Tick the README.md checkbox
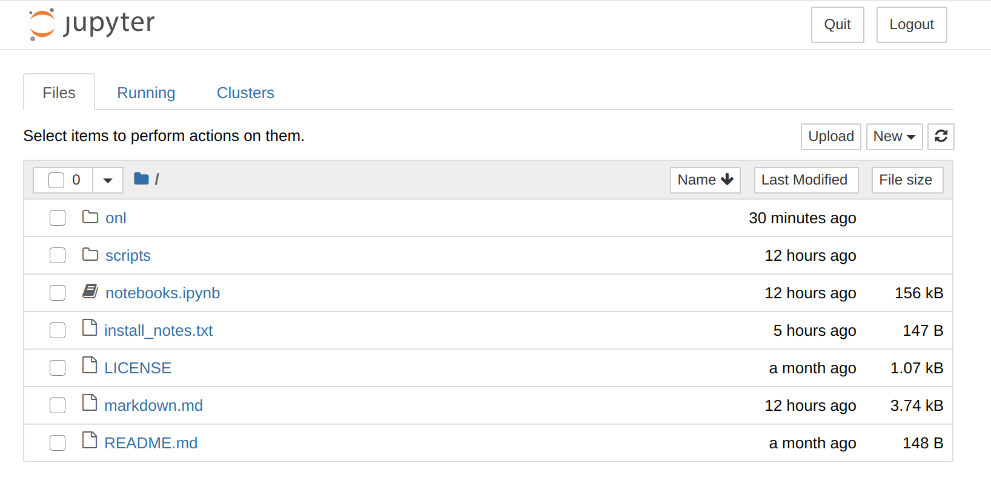This screenshot has height=484, width=991. [x=58, y=443]
